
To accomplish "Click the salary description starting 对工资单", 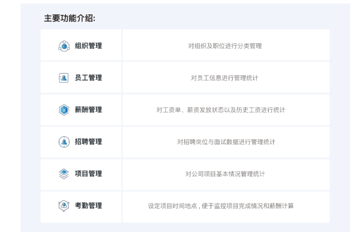I will 221,110.
